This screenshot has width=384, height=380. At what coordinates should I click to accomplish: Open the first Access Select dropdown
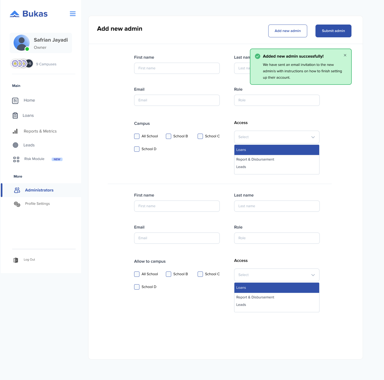pyautogui.click(x=277, y=137)
